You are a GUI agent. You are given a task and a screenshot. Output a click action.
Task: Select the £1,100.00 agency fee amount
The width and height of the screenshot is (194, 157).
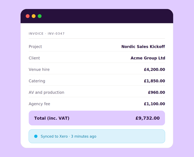pos(154,104)
